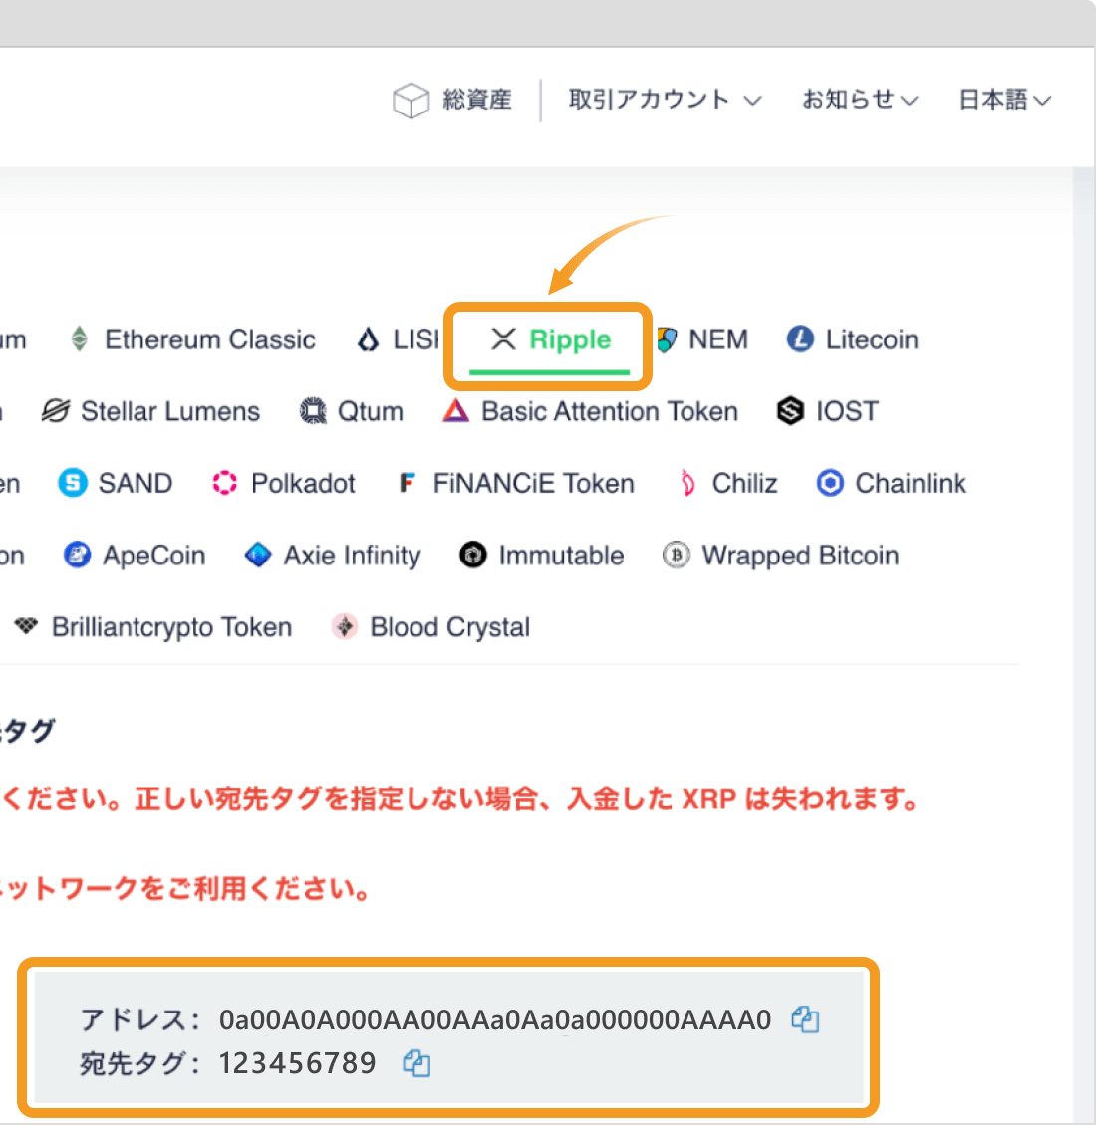The image size is (1096, 1125).
Task: Choose the Stellar Lumens tab
Action: 150,411
